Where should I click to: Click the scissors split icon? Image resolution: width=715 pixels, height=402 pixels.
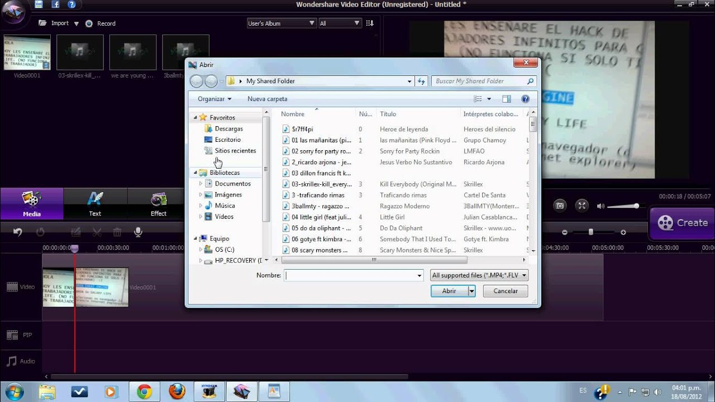pos(97,232)
